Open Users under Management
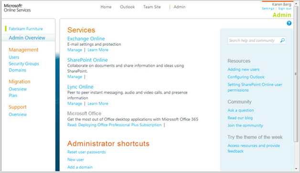The image size is (300, 173). [14, 57]
